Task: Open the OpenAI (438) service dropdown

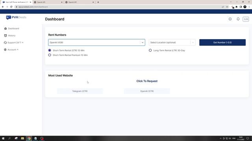Action: tap(96, 42)
